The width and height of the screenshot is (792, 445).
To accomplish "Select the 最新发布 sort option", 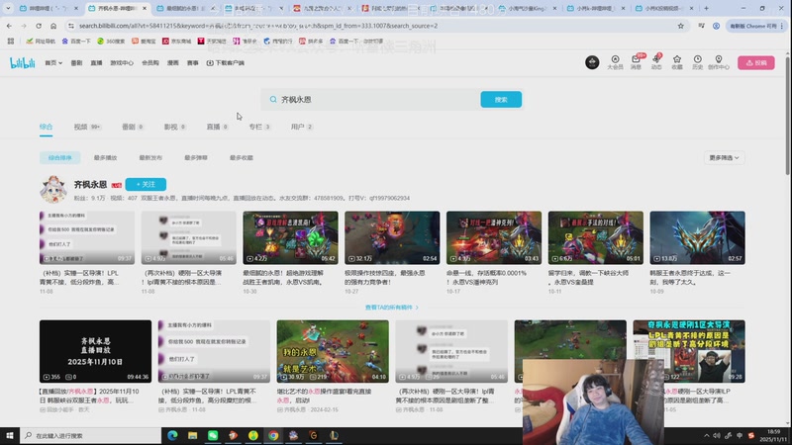I will [150, 158].
